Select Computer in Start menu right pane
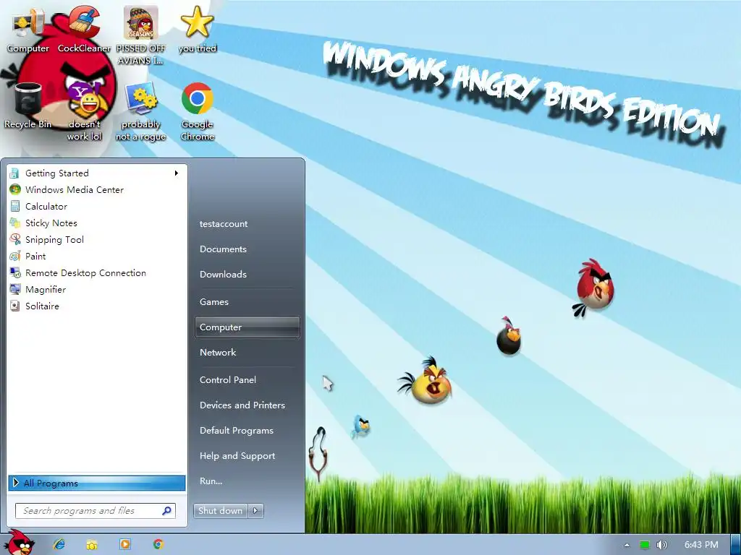Viewport: 741px width, 555px height. [247, 327]
